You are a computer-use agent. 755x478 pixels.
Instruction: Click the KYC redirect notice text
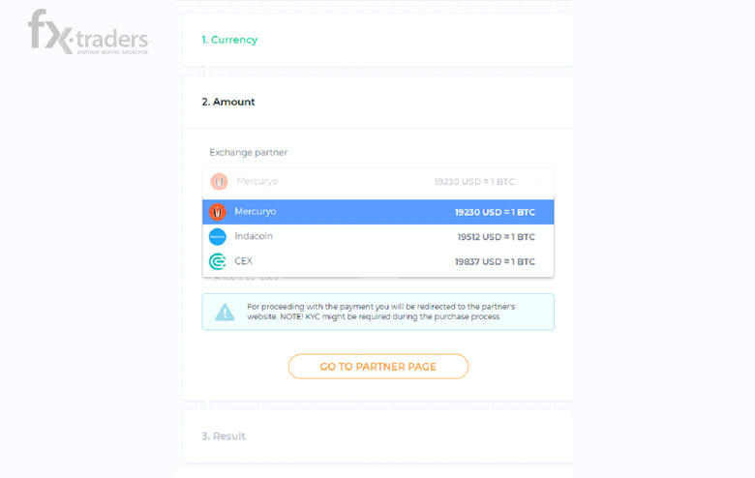click(381, 312)
